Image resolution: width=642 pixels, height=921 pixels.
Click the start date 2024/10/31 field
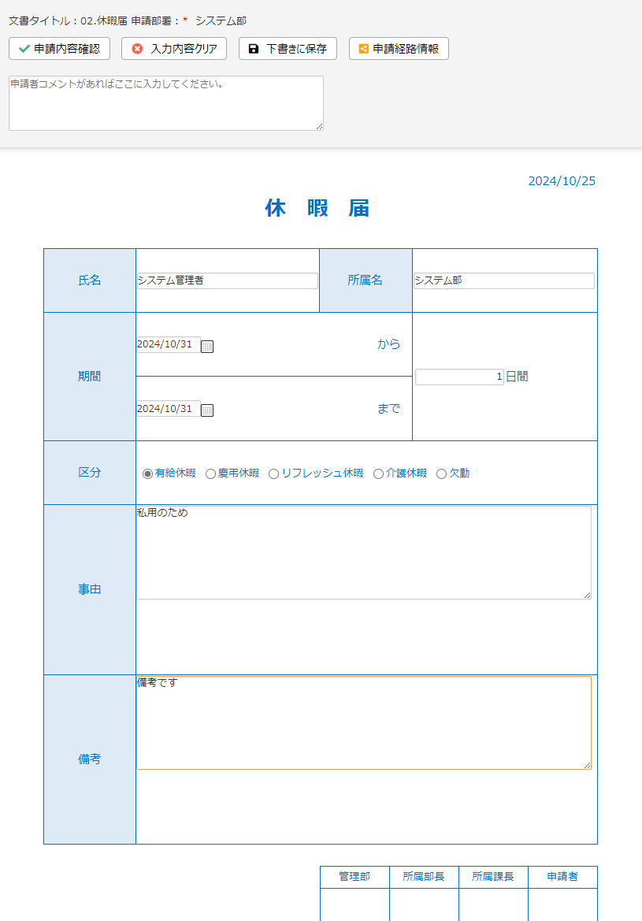click(168, 345)
